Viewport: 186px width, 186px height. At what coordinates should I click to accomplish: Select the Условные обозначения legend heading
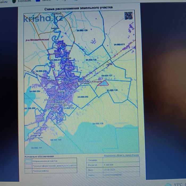(x=39, y=157)
